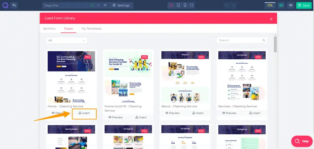The width and height of the screenshot is (314, 149).
Task: Add a new page with plus icon
Action: pyautogui.click(x=105, y=5)
